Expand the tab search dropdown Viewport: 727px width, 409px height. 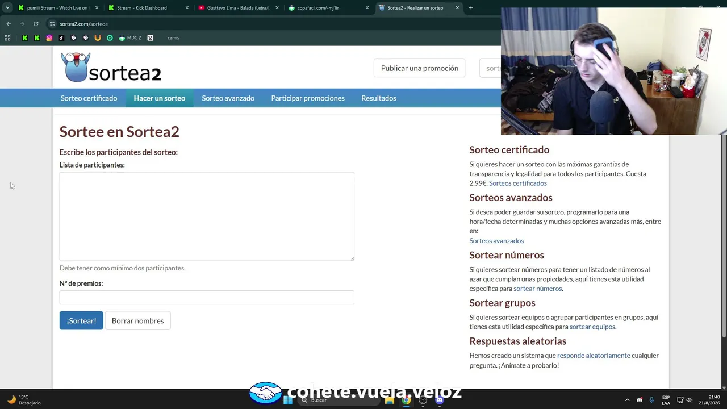7,8
